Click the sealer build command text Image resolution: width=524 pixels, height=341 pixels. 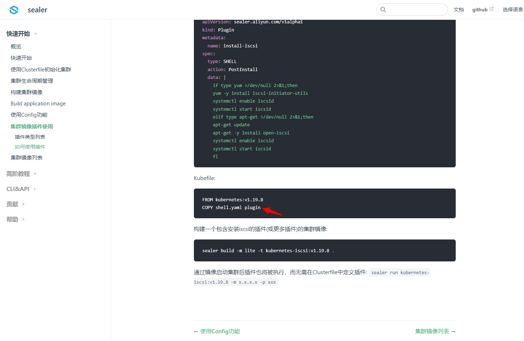click(x=268, y=250)
